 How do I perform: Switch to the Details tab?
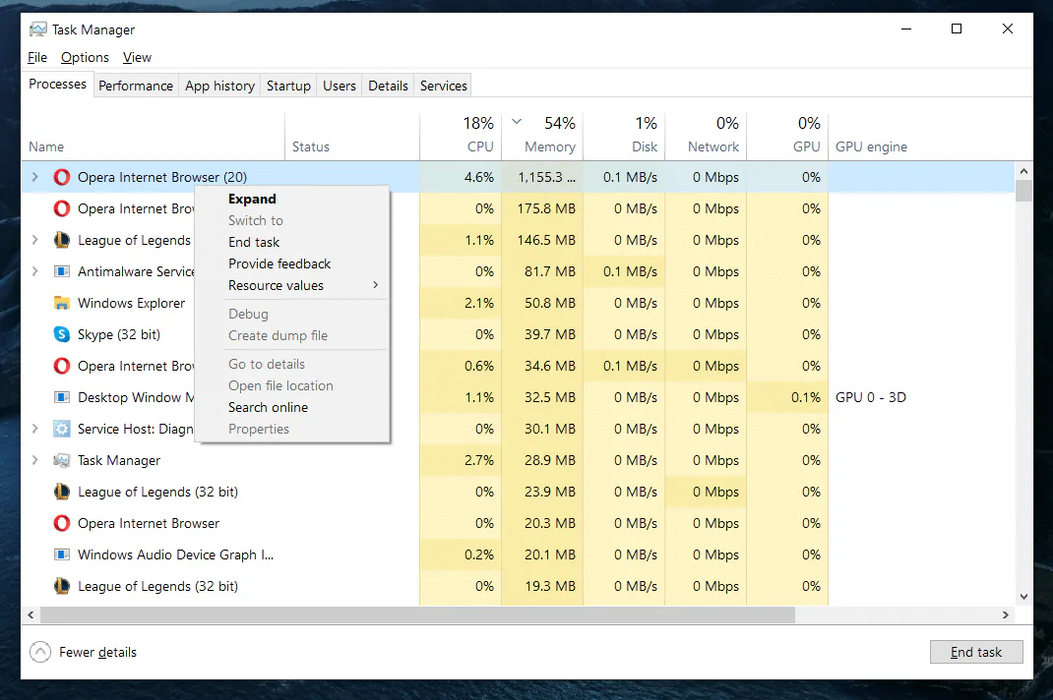tap(388, 86)
